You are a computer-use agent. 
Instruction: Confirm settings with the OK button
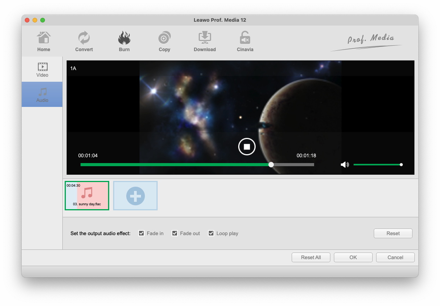pos(353,258)
